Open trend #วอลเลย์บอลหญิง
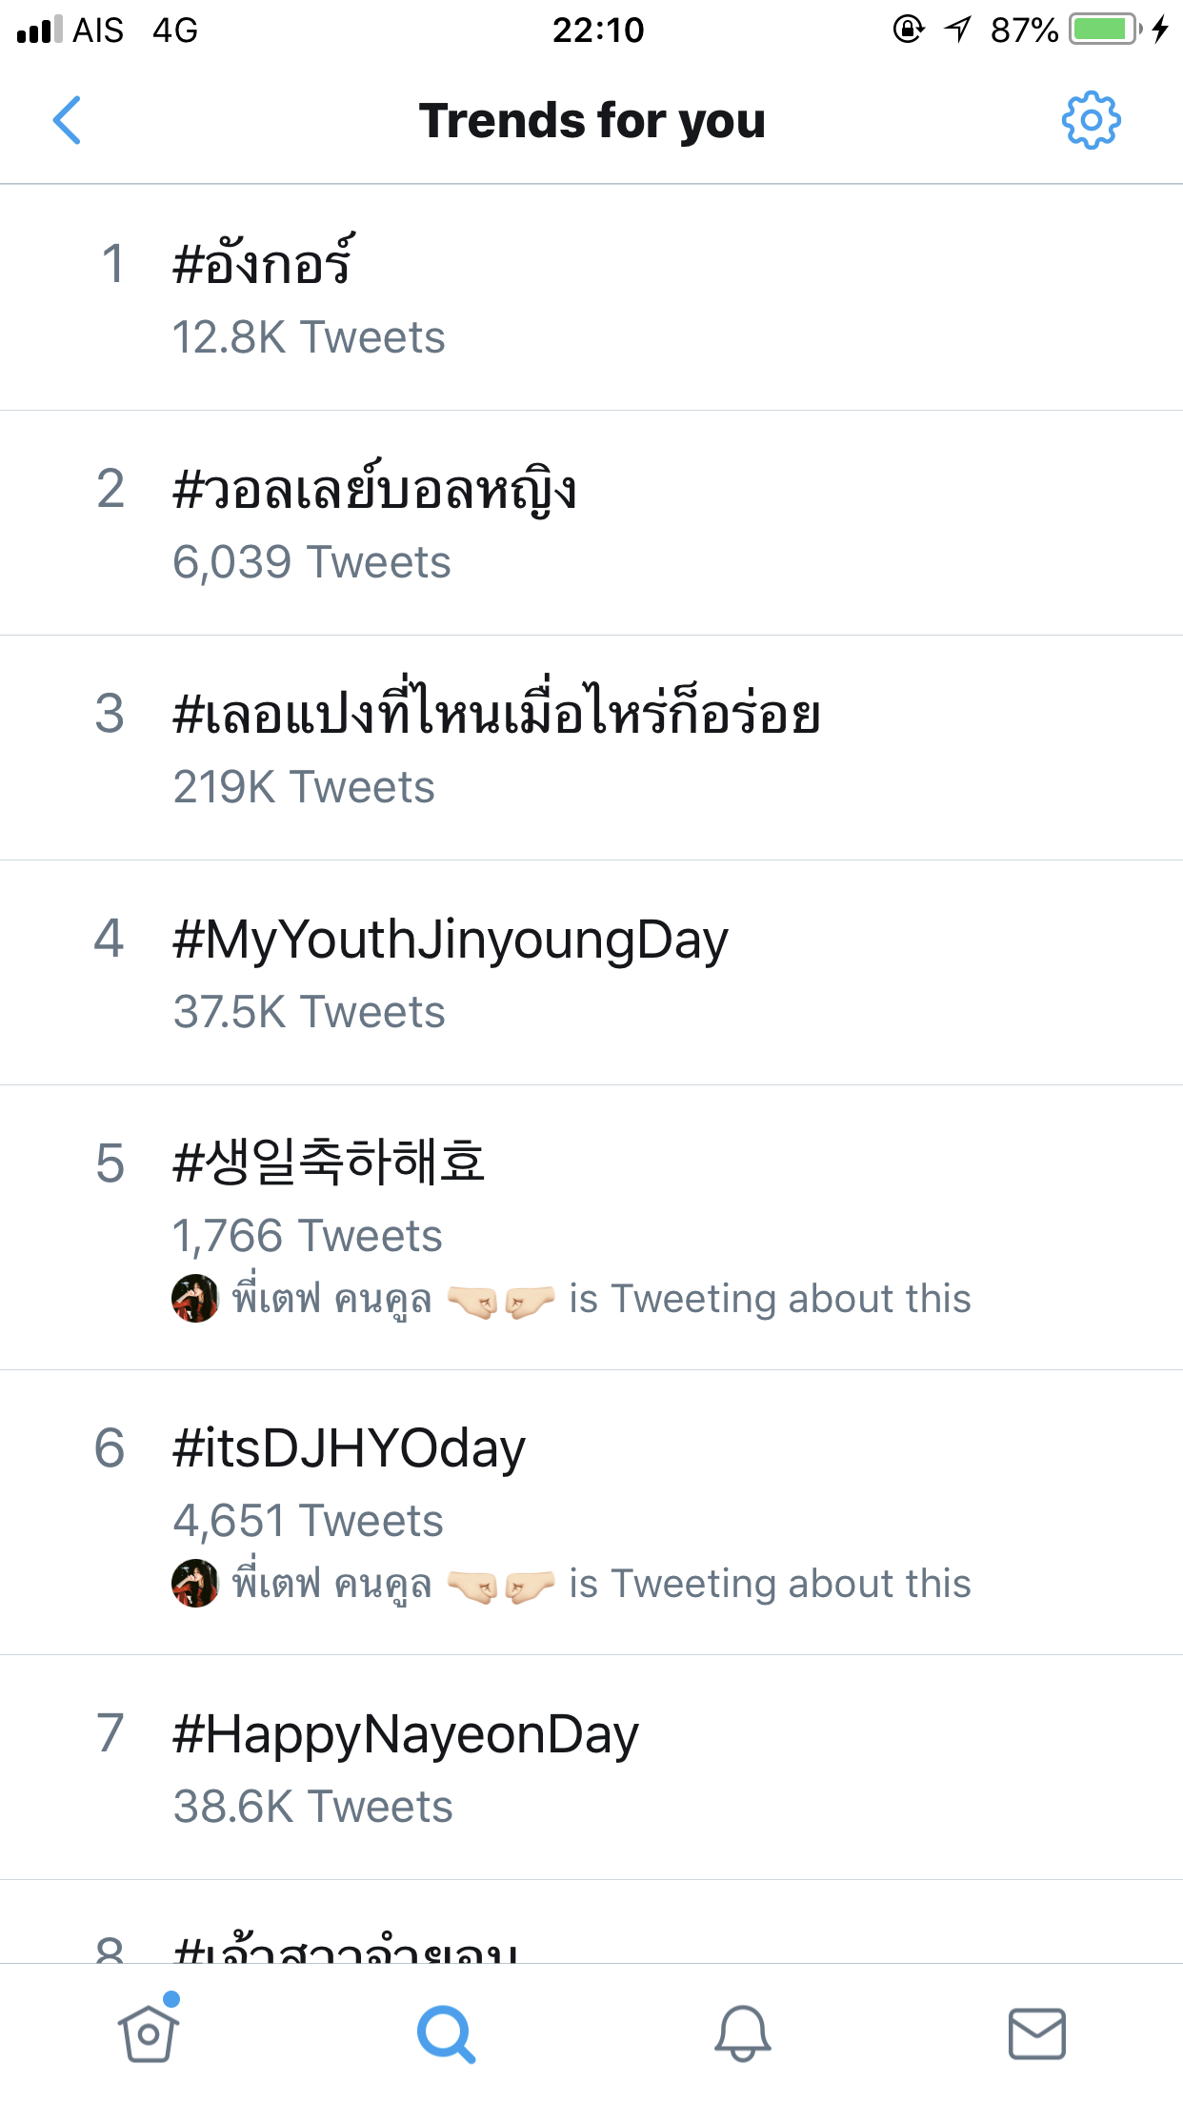The width and height of the screenshot is (1183, 2104). click(374, 490)
